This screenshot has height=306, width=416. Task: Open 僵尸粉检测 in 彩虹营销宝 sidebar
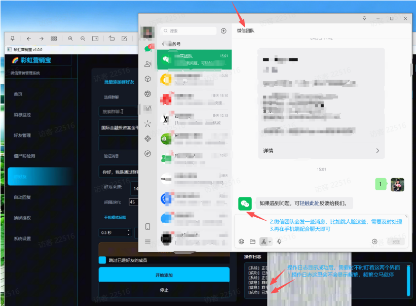point(24,156)
